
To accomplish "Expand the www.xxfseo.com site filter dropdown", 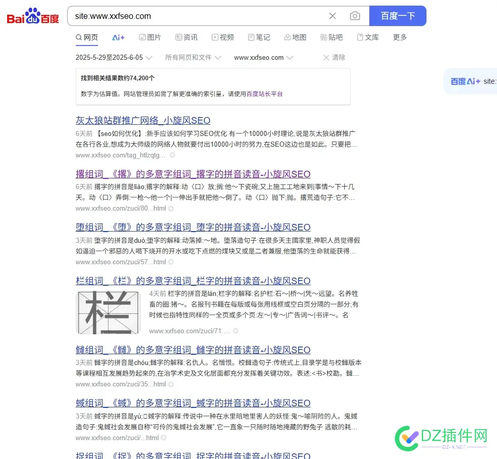I will [x=264, y=57].
